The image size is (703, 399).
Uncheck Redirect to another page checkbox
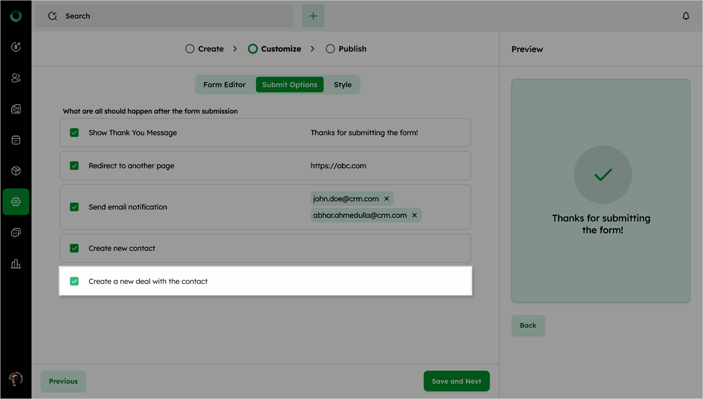coord(74,165)
